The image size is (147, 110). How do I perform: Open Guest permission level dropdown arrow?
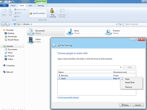click(x=119, y=78)
